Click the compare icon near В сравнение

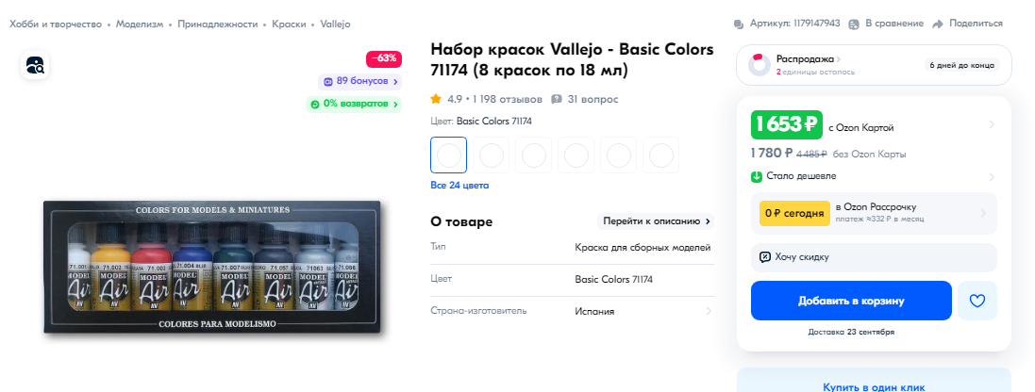[854, 24]
